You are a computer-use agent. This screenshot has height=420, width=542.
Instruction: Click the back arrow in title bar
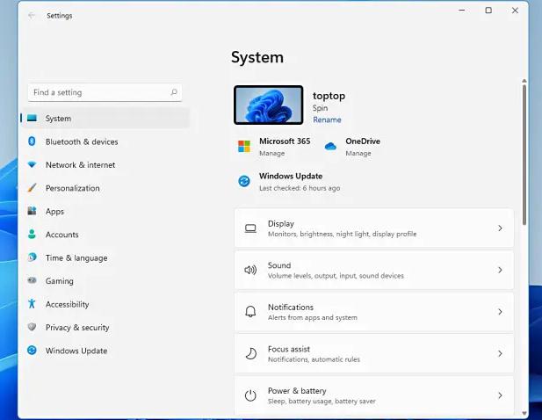pyautogui.click(x=32, y=16)
